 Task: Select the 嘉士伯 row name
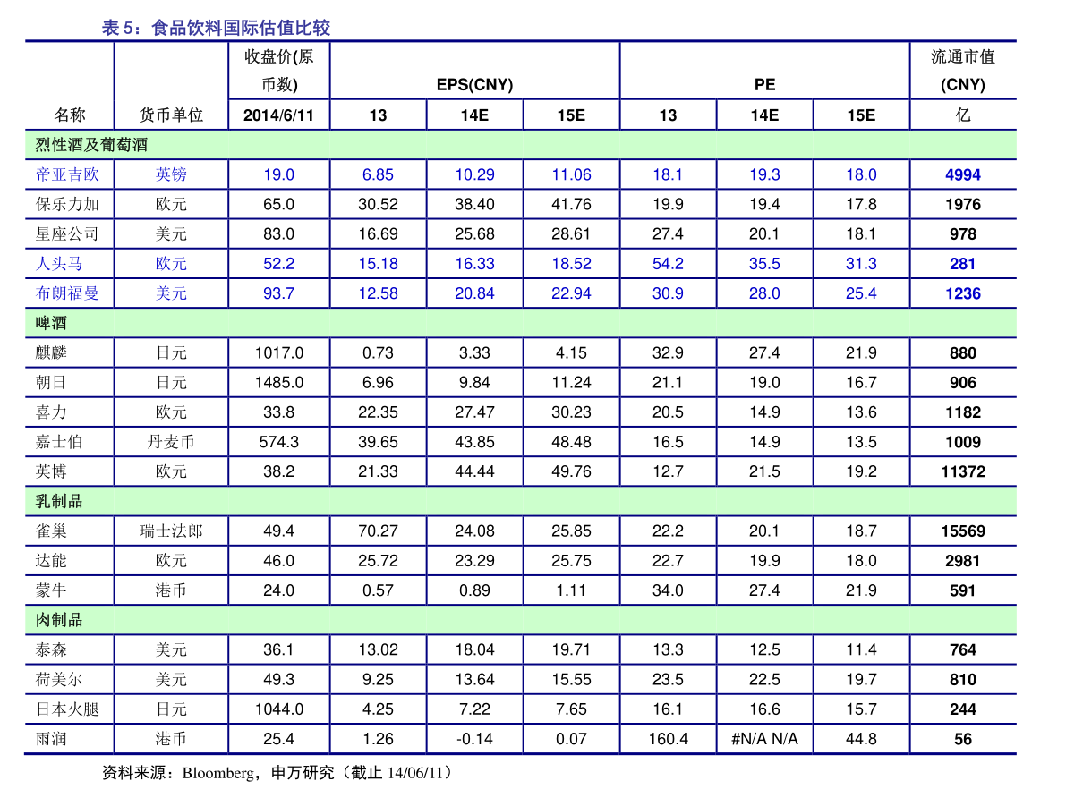(59, 442)
